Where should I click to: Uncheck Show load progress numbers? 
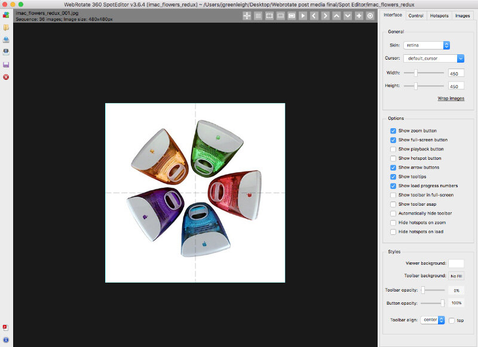(x=393, y=186)
